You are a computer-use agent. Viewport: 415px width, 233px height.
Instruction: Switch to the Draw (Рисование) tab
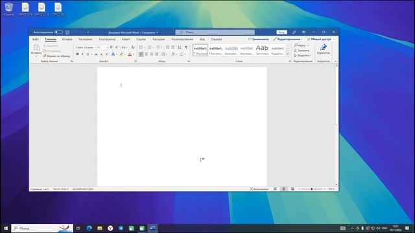click(86, 39)
